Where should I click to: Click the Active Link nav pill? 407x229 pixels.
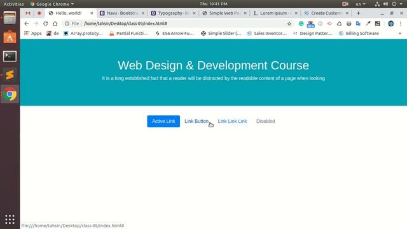click(x=163, y=121)
